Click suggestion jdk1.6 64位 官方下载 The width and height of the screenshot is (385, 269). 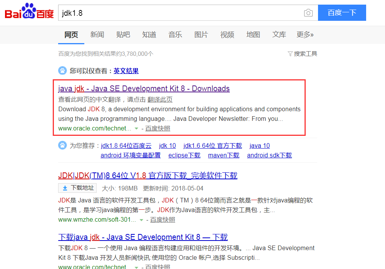click(x=213, y=146)
